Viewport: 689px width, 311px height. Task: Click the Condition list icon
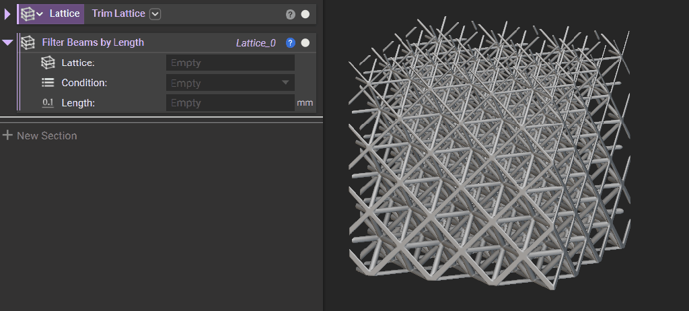click(x=48, y=82)
